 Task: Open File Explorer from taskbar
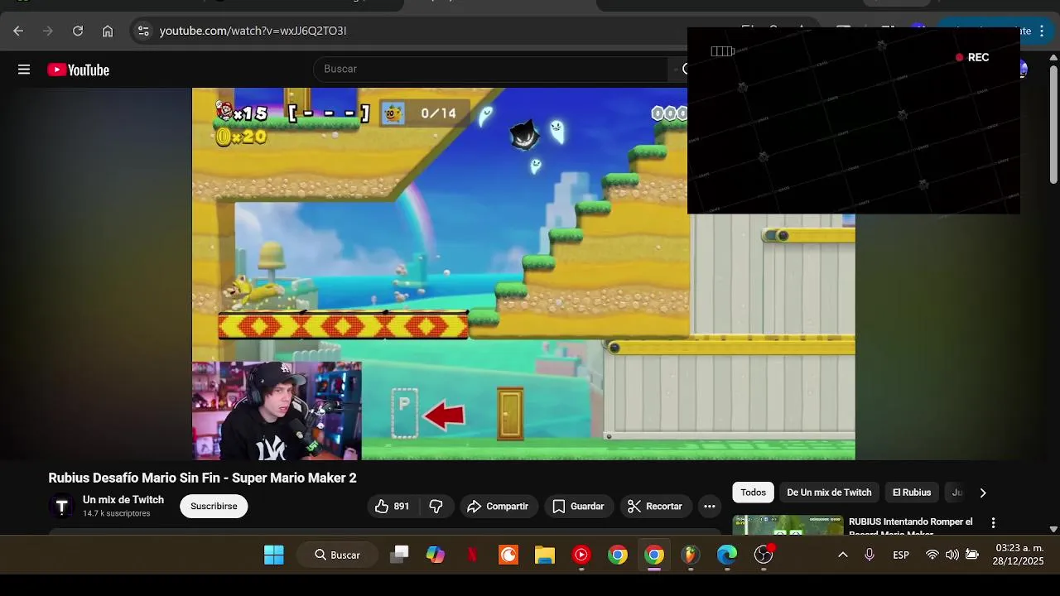coord(545,555)
